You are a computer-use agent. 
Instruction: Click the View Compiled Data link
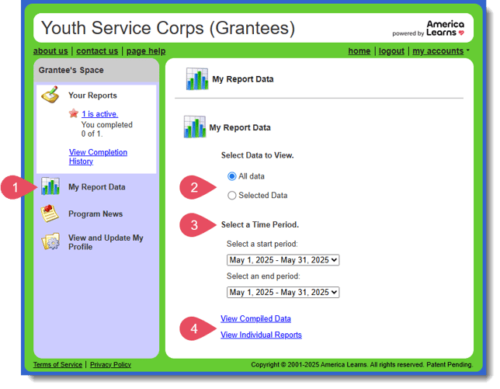255,319
